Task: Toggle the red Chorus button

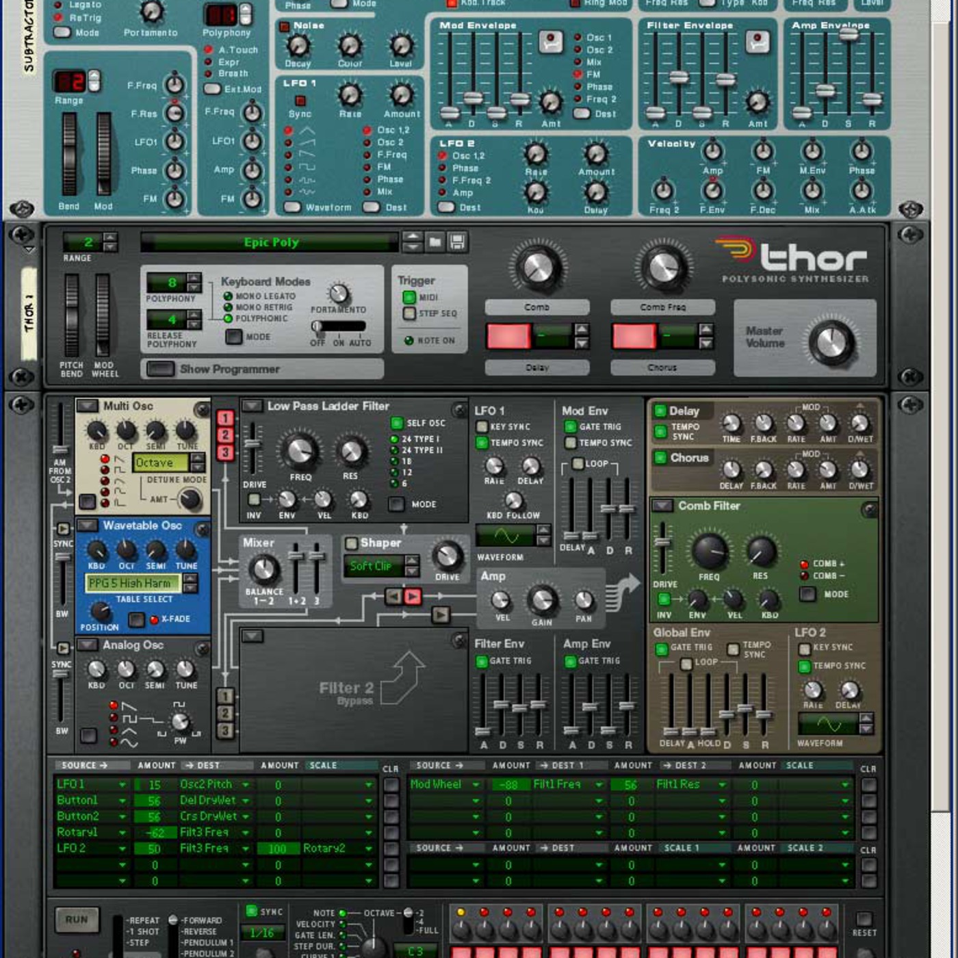Action: tap(634, 336)
